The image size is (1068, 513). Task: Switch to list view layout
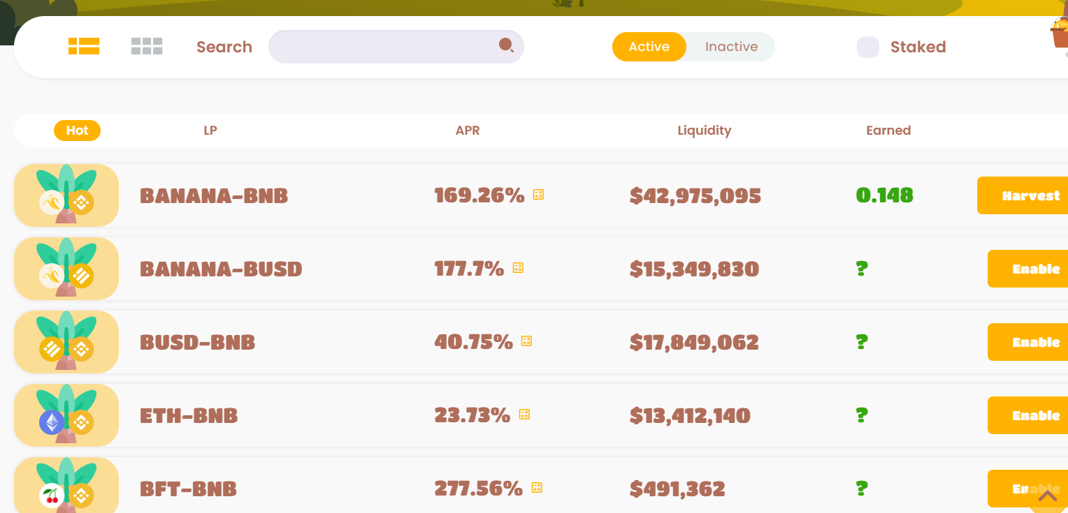point(84,46)
